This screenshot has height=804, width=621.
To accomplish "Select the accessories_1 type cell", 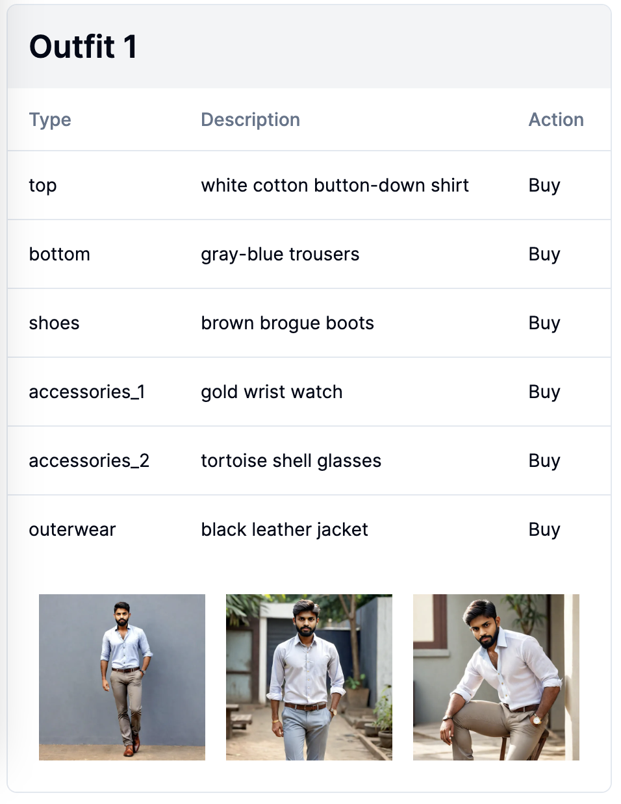I will [87, 392].
